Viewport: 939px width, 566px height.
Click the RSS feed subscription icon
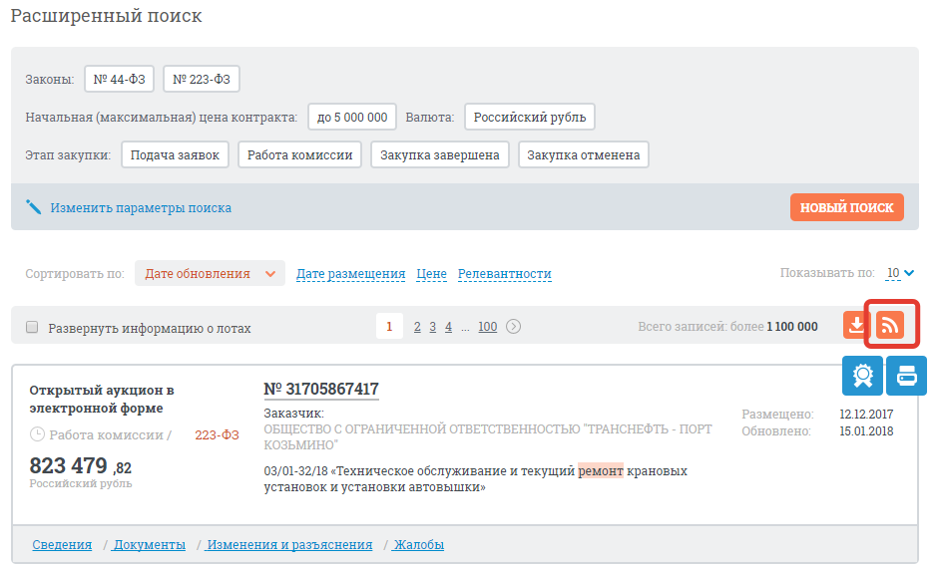tap(889, 325)
